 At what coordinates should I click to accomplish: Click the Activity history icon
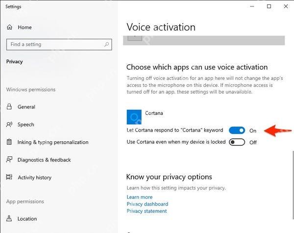tap(9, 177)
